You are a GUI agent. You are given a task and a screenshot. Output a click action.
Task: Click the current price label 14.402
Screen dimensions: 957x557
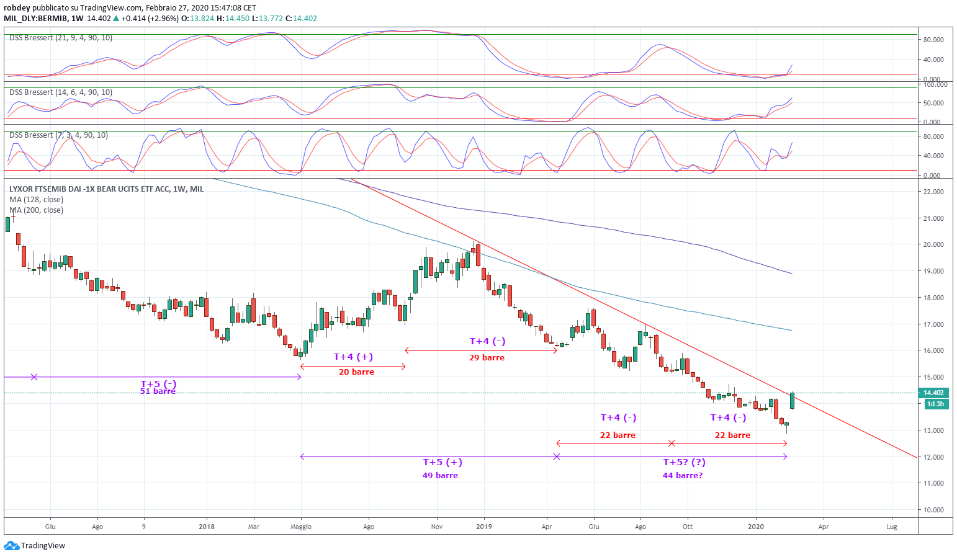coord(933,393)
